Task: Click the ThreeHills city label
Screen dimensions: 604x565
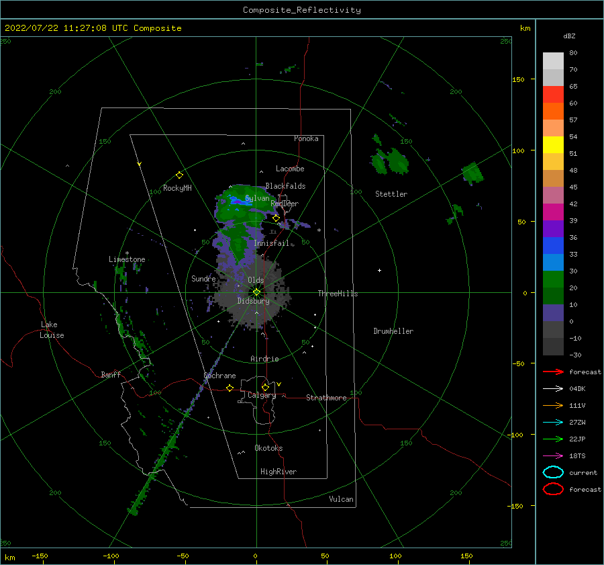Action: coord(338,294)
